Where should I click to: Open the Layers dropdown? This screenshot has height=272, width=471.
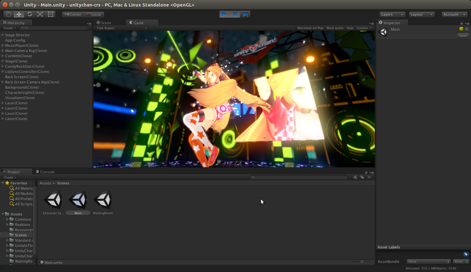point(392,14)
